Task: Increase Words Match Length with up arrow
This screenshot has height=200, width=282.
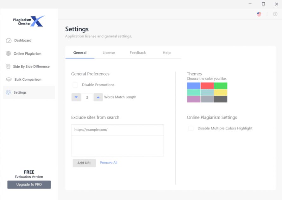Action: click(x=98, y=97)
